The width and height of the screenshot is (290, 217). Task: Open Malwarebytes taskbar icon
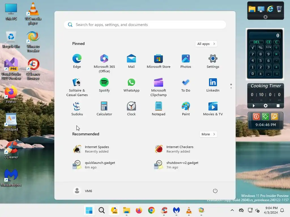pos(176,210)
